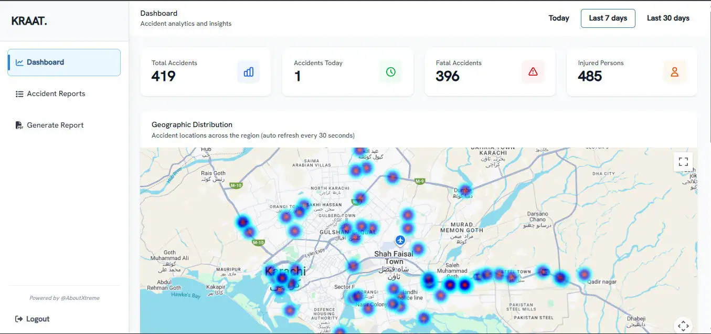Click the bar chart icon on Total Accidents card

[x=248, y=72]
